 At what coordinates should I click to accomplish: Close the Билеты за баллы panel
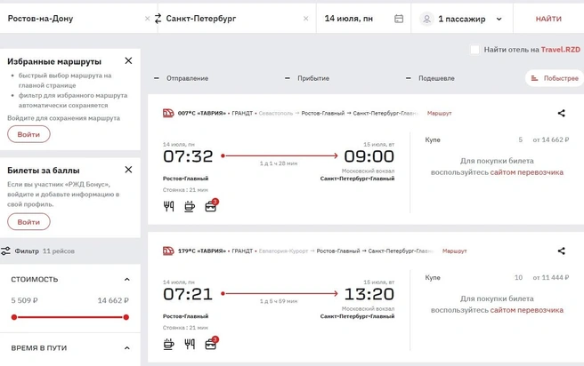tap(128, 170)
